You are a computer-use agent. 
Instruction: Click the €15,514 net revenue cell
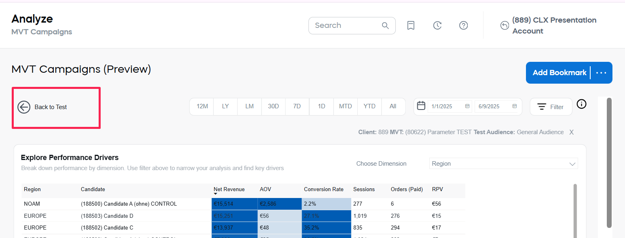click(234, 204)
